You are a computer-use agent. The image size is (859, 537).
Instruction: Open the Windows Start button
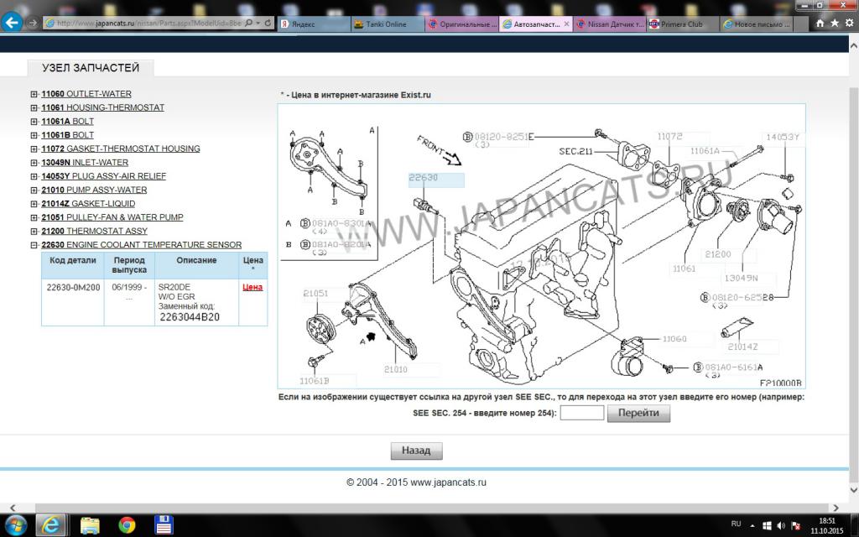click(x=15, y=525)
